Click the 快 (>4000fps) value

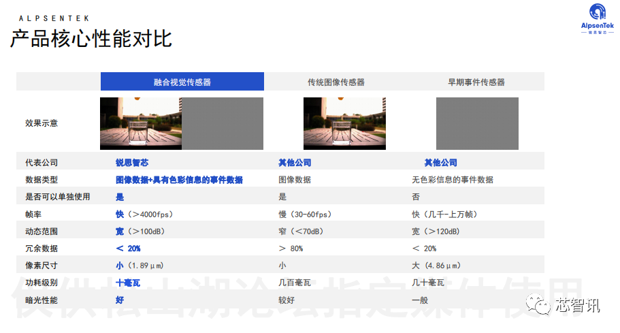pos(144,215)
